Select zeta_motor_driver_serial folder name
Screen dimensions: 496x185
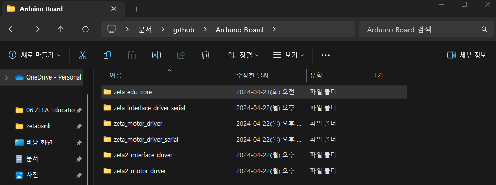point(146,139)
